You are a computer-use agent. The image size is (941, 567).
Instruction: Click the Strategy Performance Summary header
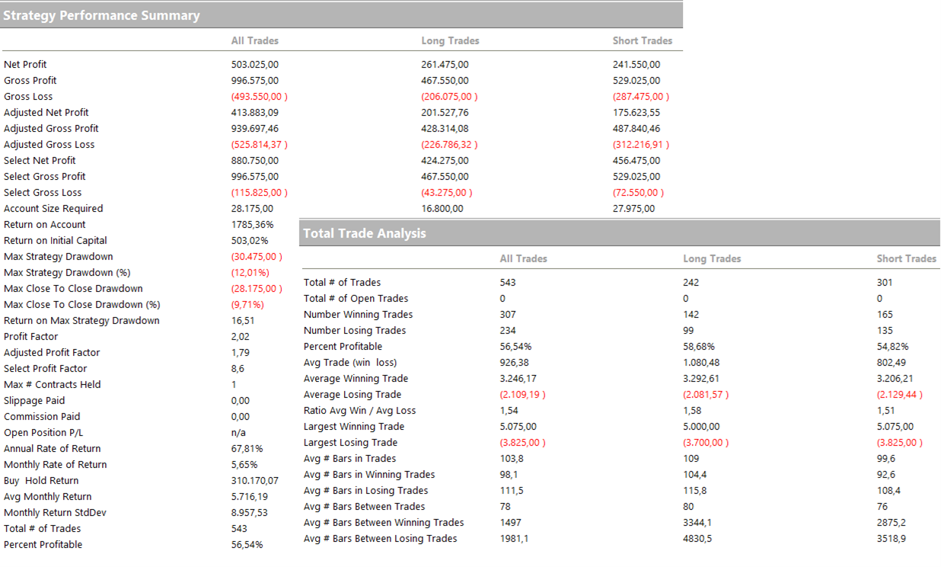tap(102, 15)
